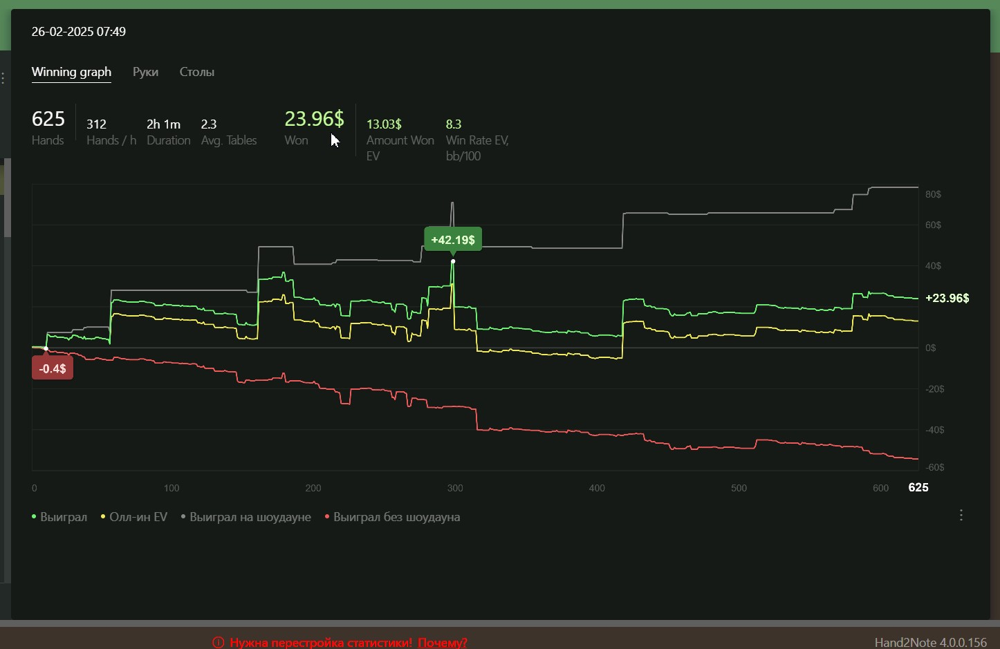Toggle the Олл-ин EV legend line
The height and width of the screenshot is (649, 1000).
134,517
